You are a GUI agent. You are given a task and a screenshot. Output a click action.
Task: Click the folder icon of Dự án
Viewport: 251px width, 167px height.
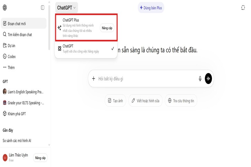(x=4, y=45)
